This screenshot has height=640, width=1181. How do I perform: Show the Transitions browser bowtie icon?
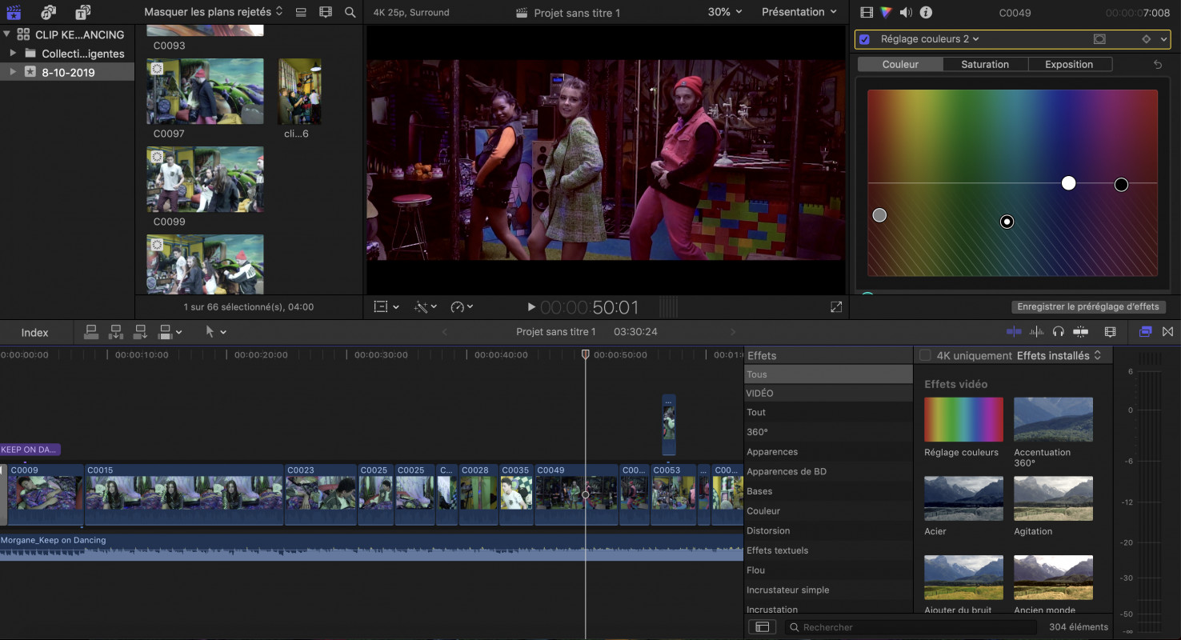pyautogui.click(x=1167, y=331)
